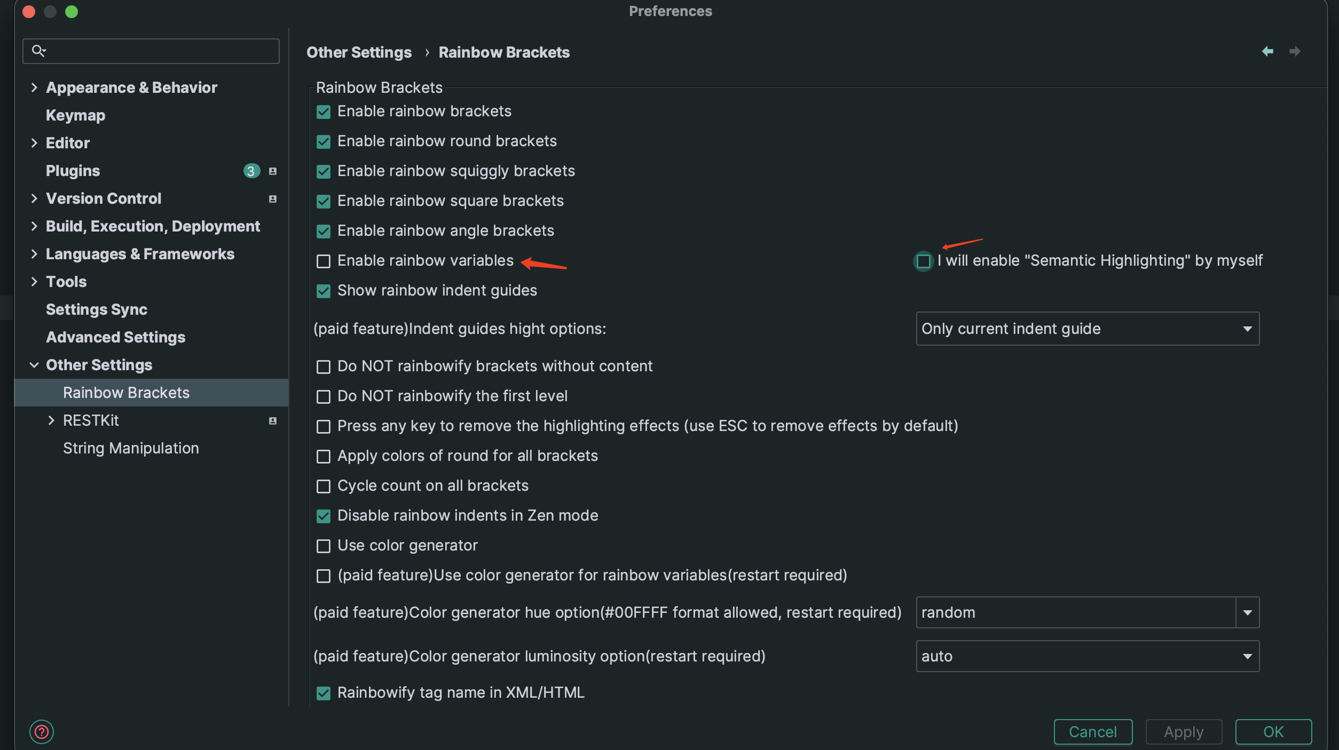Uncheck "Show rainbow indent guides"

click(x=323, y=291)
